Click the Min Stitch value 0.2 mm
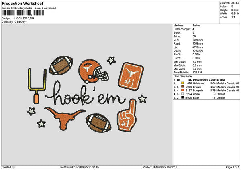 [197, 65]
